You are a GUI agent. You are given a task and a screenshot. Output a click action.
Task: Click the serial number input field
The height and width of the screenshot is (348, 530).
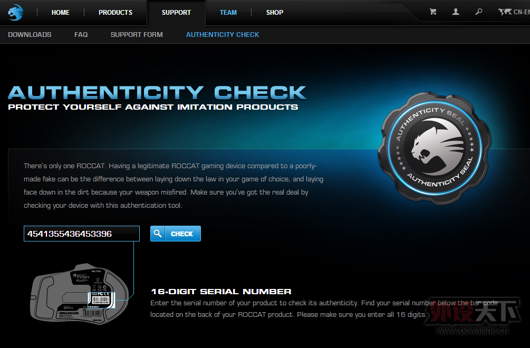point(81,234)
